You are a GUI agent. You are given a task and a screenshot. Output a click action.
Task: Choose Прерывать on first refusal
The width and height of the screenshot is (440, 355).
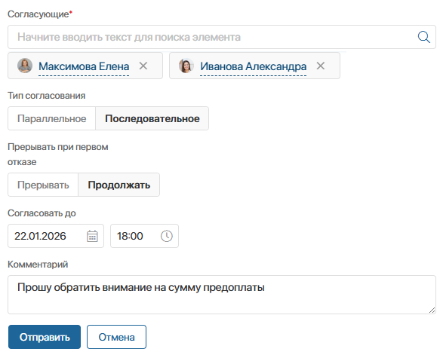click(43, 185)
